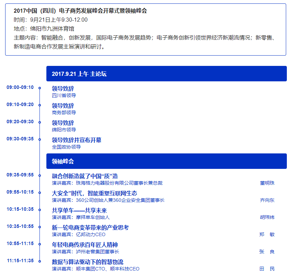
Task: Click the '领导致辞' title above 绵阳市领导
Action: 63,123
